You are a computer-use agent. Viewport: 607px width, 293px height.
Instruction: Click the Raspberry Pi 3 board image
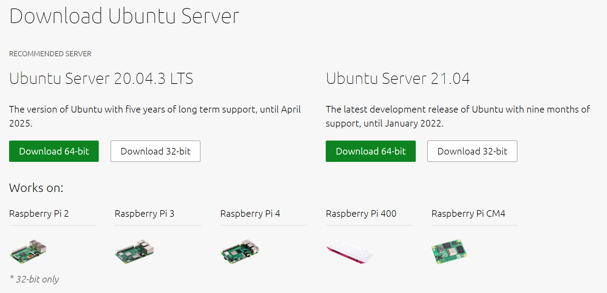click(134, 251)
